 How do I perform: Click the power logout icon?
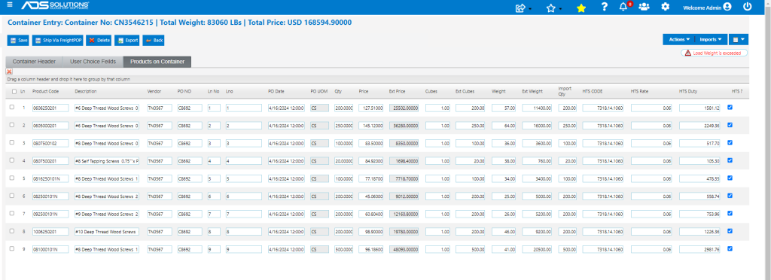pos(748,7)
